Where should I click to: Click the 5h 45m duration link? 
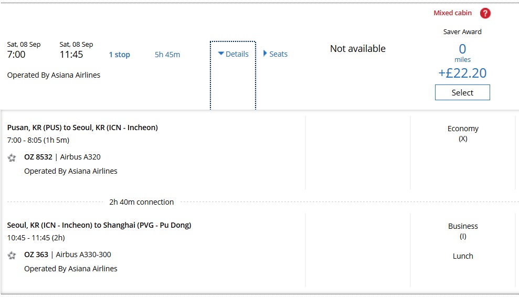click(x=167, y=55)
